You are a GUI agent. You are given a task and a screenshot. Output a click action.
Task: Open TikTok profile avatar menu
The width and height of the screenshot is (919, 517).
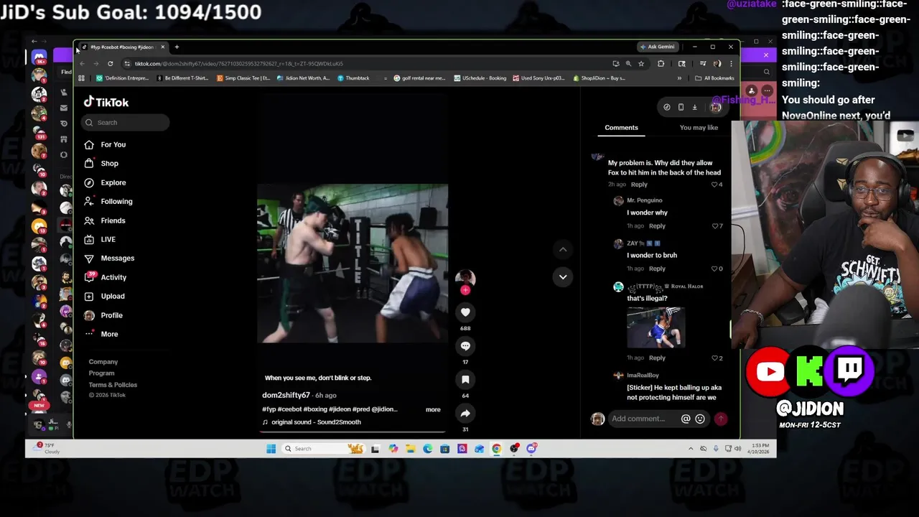pyautogui.click(x=715, y=107)
